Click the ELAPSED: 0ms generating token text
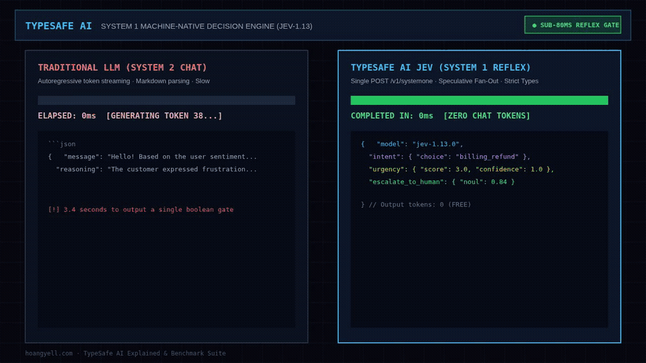This screenshot has width=646, height=363. coord(130,116)
